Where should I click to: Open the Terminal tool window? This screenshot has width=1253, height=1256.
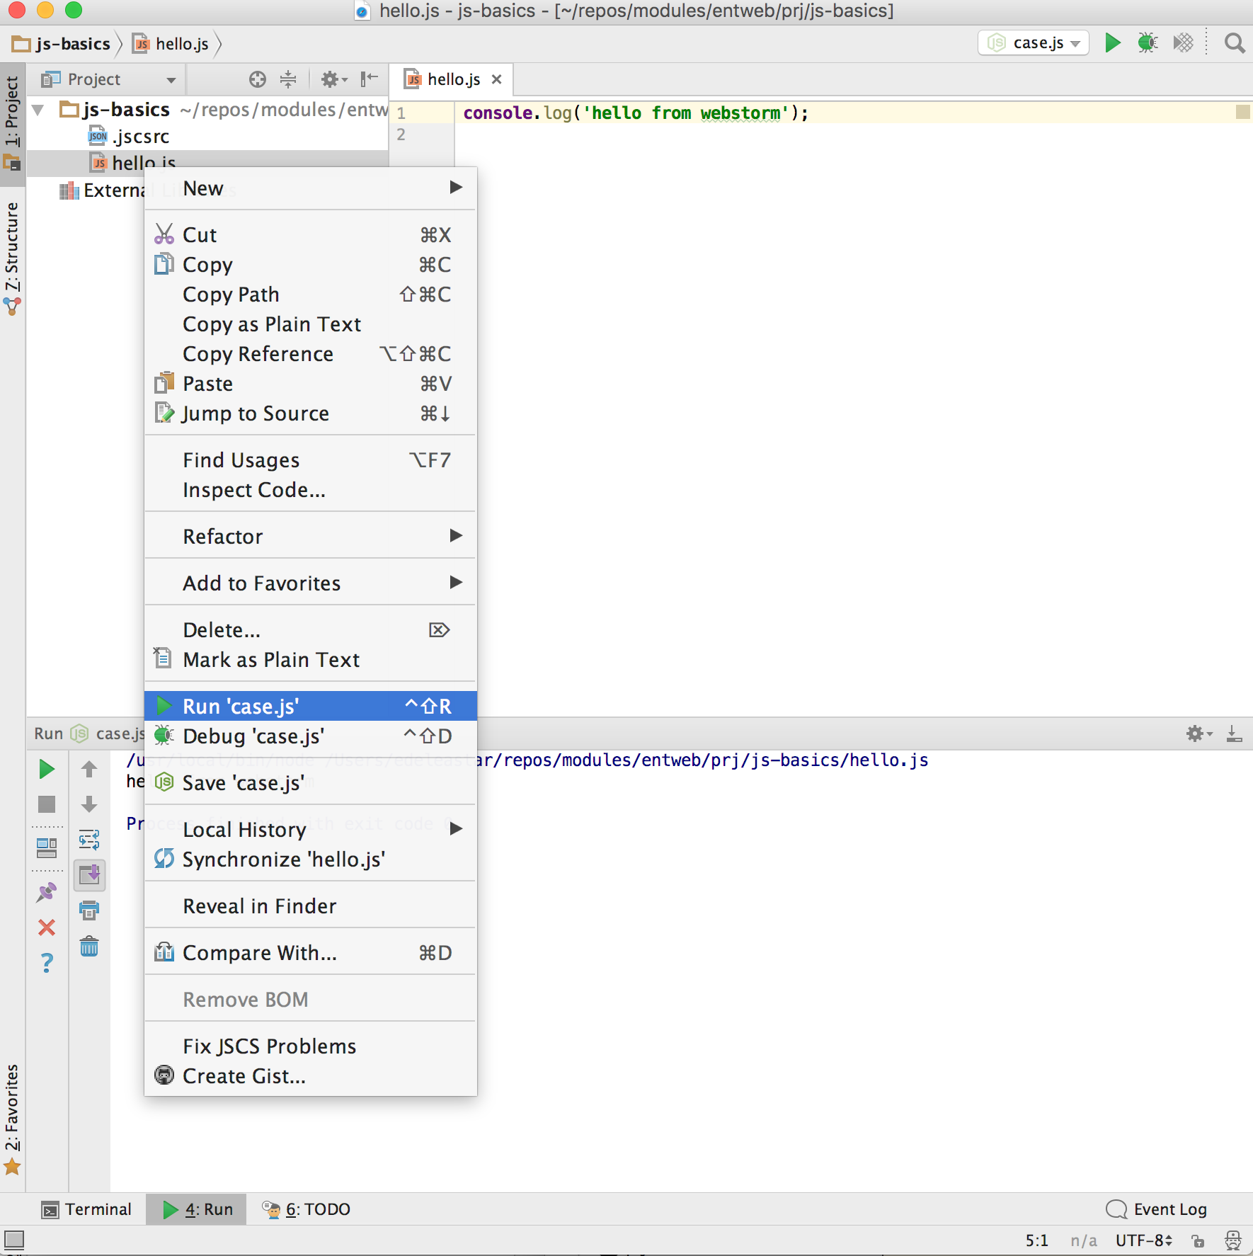pos(87,1209)
